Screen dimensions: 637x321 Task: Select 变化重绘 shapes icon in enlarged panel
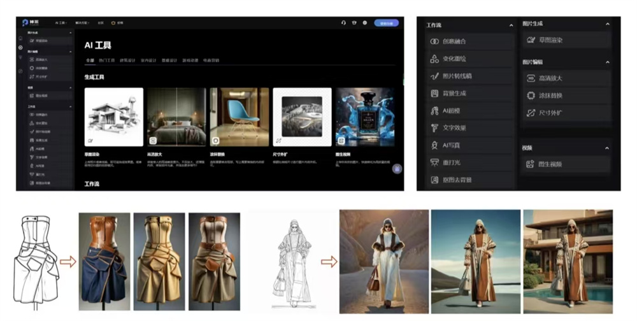coord(434,59)
